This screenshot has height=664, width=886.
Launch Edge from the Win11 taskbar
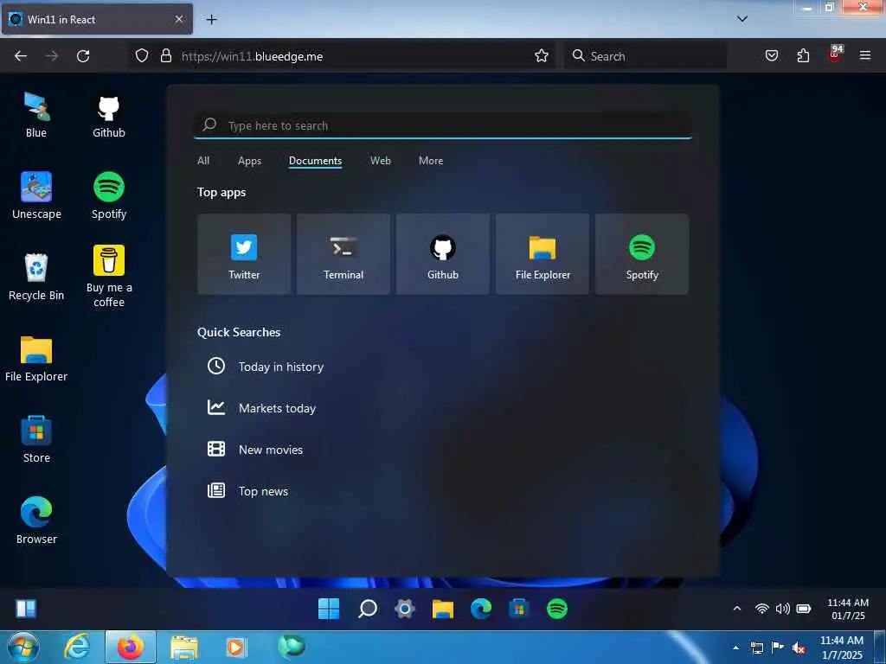coord(481,609)
